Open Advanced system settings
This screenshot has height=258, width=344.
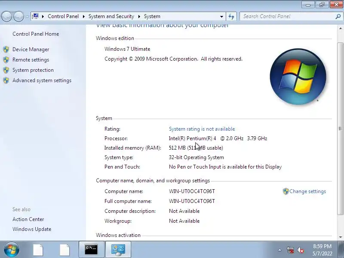click(42, 80)
